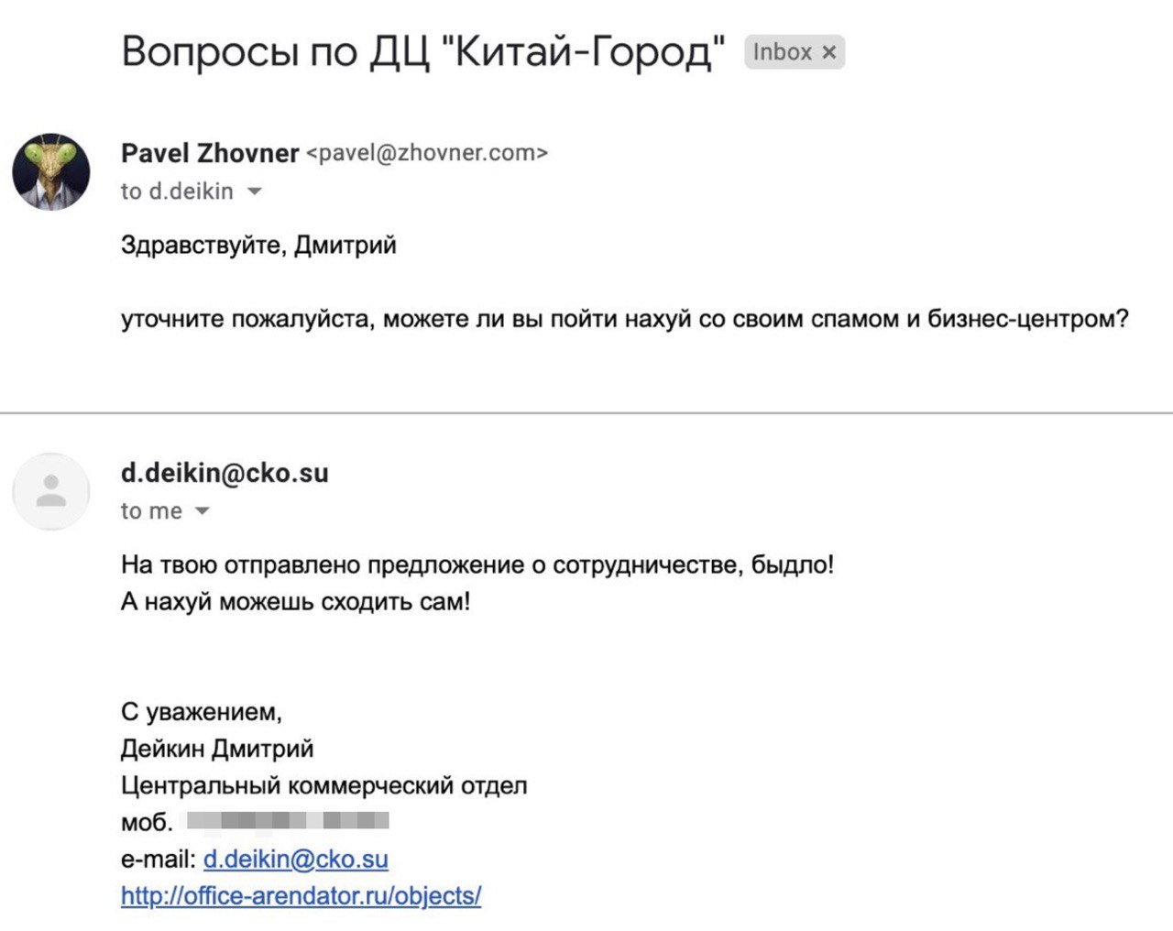Click the Inbox label tag
The width and height of the screenshot is (1173, 931).
pos(783,52)
